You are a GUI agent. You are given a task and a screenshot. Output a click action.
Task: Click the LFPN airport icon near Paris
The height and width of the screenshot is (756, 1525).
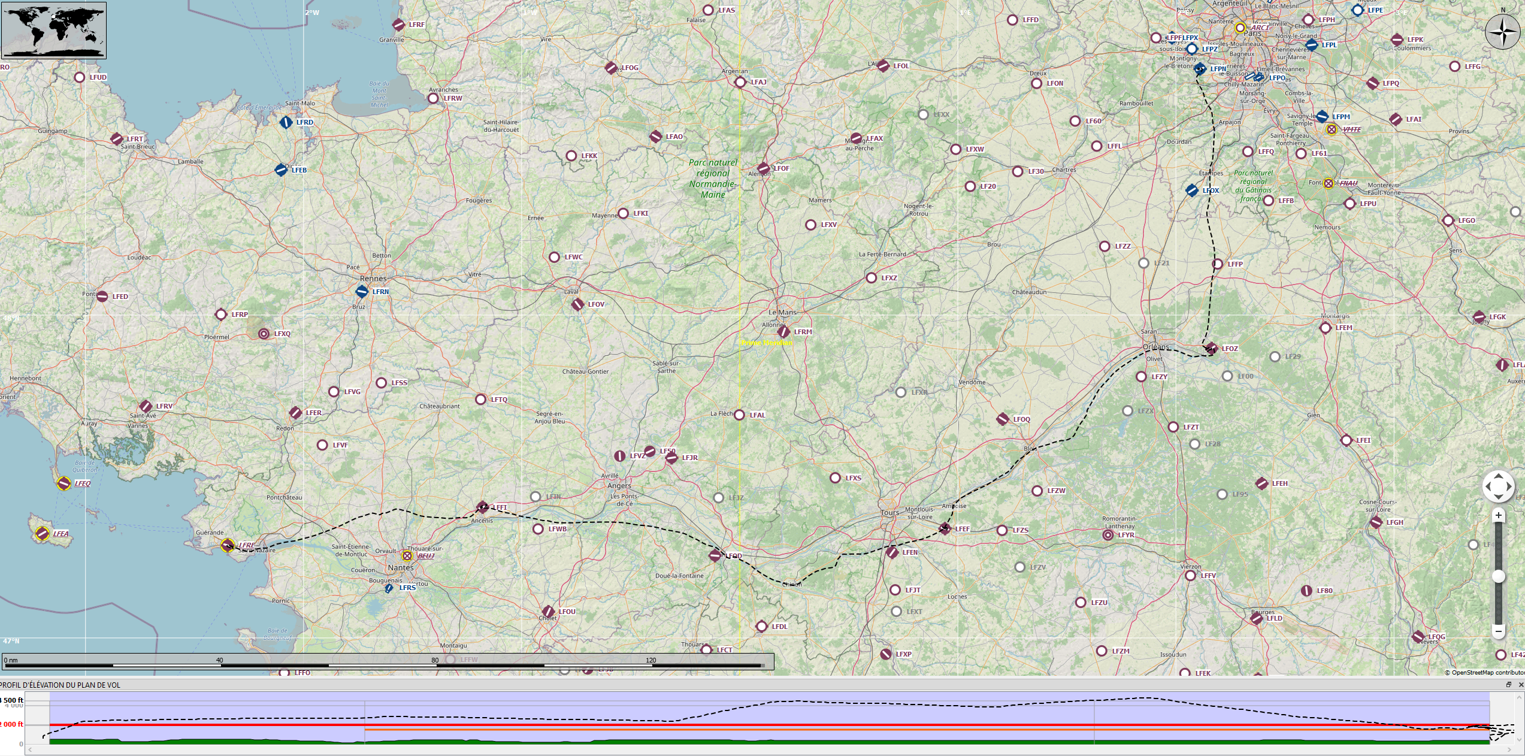pos(1200,69)
